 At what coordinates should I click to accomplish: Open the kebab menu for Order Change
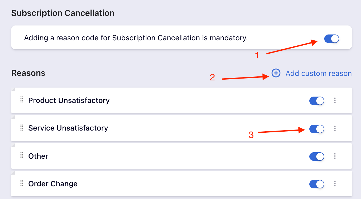click(335, 184)
